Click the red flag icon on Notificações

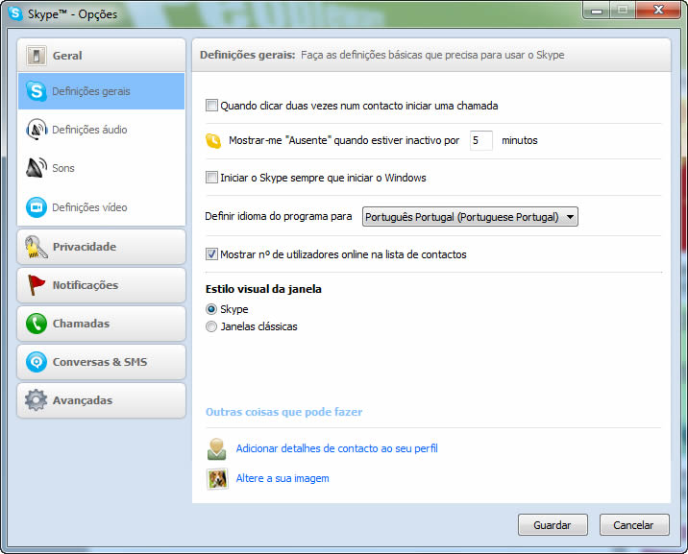click(x=36, y=285)
